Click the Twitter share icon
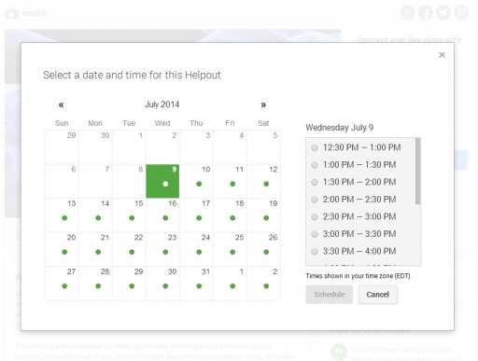This screenshot has width=478, height=361. 443,12
